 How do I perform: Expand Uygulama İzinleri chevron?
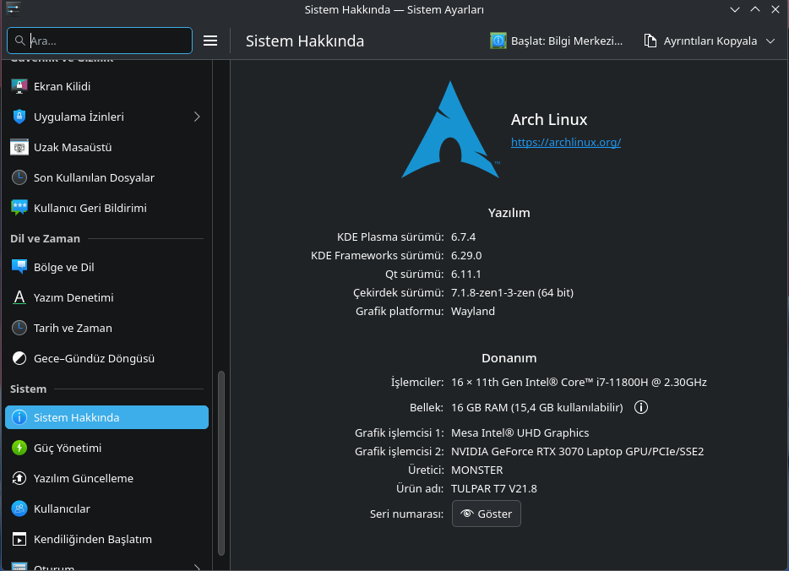(197, 117)
